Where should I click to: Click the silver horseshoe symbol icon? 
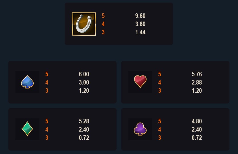84,24
